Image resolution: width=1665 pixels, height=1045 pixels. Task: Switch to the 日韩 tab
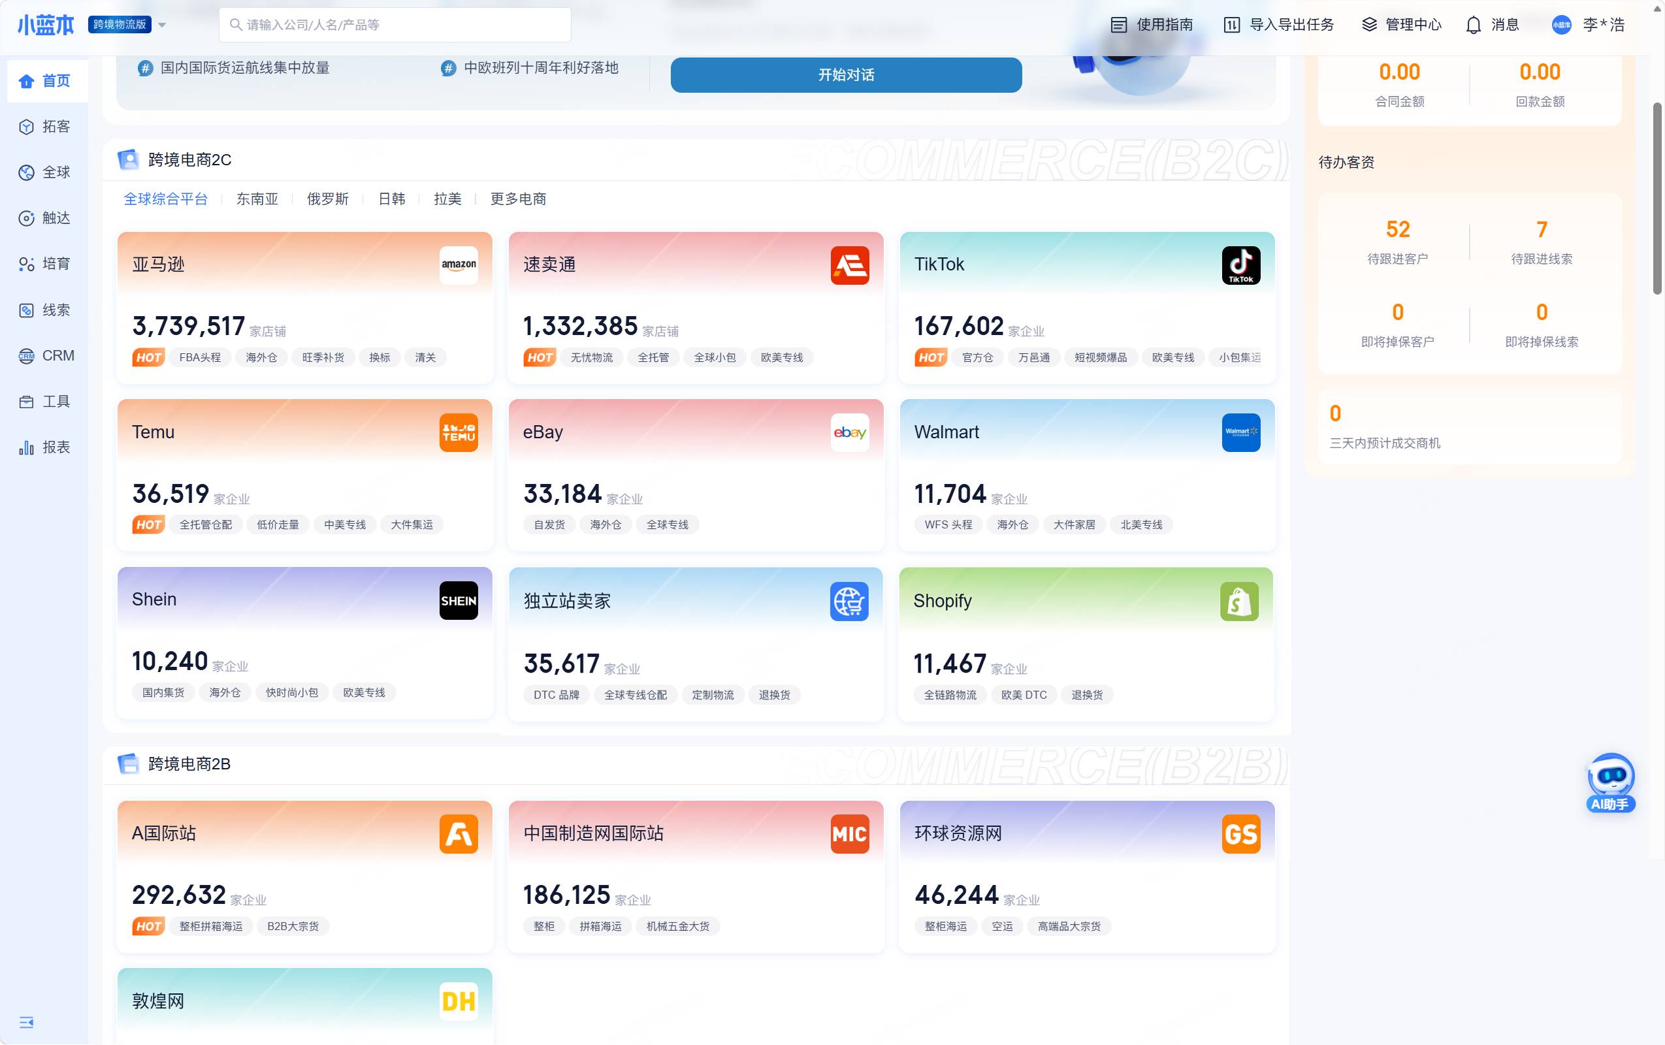tap(391, 199)
